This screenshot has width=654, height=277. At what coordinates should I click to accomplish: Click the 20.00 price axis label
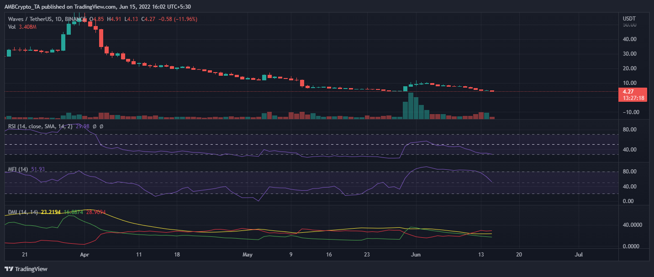pyautogui.click(x=629, y=68)
